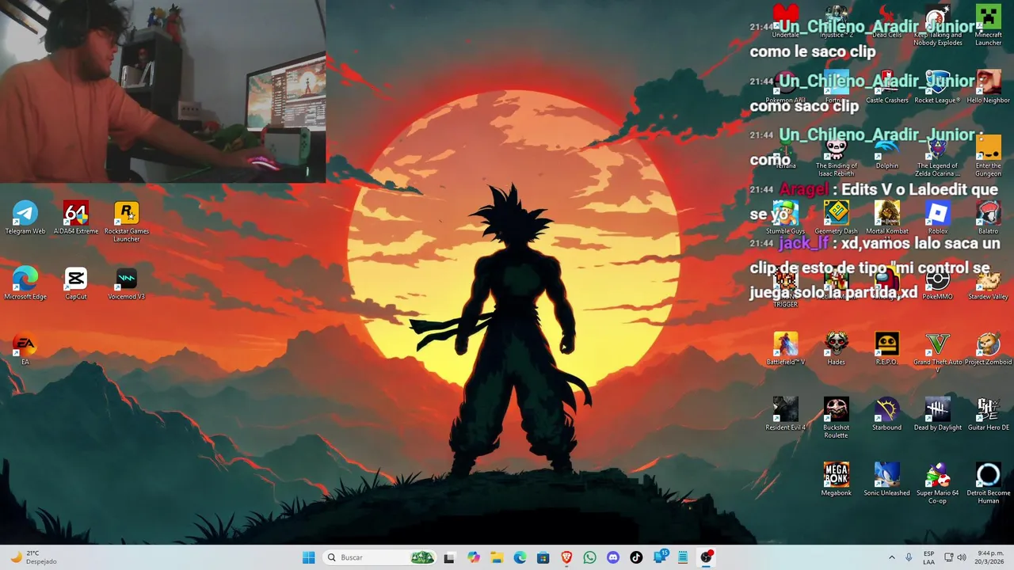Open the Rockstar Games Launcher shortcut
The image size is (1014, 570).
point(127,222)
